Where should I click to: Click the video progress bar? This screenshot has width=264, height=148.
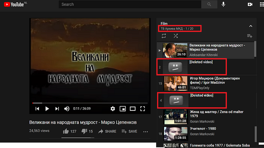coord(88,103)
